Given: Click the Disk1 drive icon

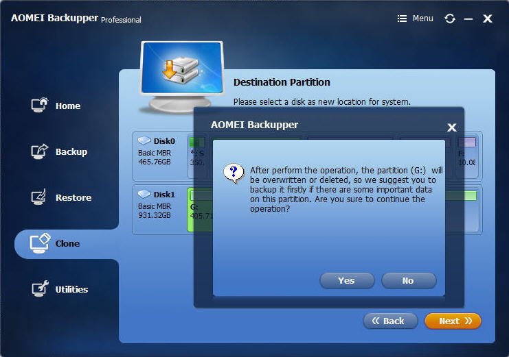Looking at the screenshot, I should point(144,194).
